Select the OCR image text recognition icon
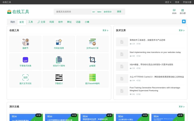This screenshot has height=121, width=194. pyautogui.click(x=25, y=77)
